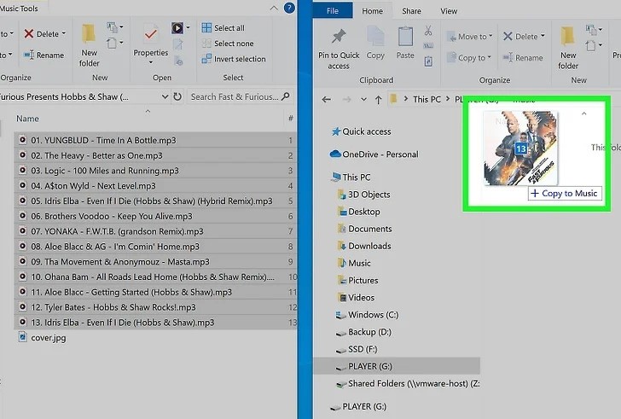Screen dimensions: 621x419
Task: Open the File tab in right window
Action: pyautogui.click(x=333, y=11)
